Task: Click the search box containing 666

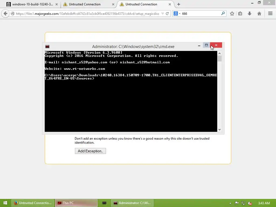Action: pyautogui.click(x=201, y=13)
